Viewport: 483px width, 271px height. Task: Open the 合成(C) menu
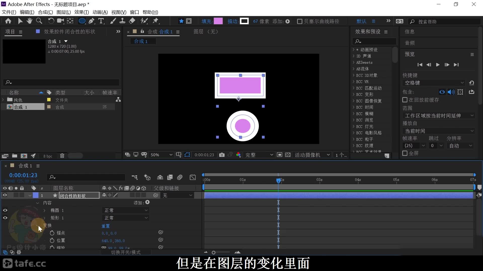tap(45, 12)
